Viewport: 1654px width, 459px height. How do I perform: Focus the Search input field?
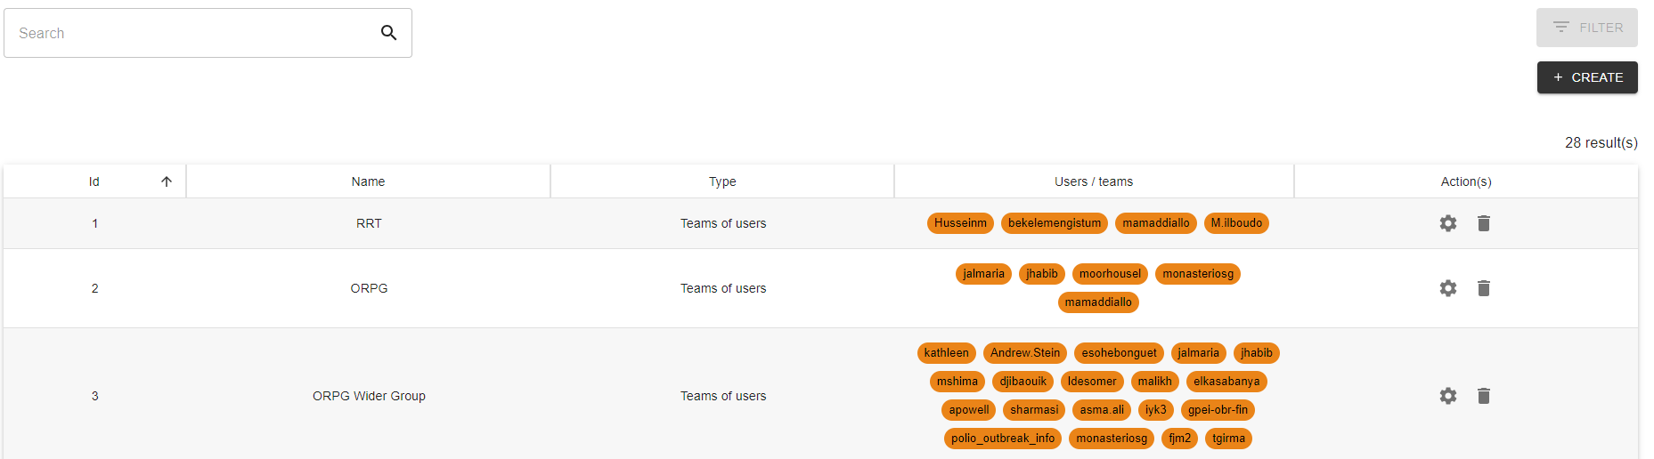pyautogui.click(x=191, y=33)
